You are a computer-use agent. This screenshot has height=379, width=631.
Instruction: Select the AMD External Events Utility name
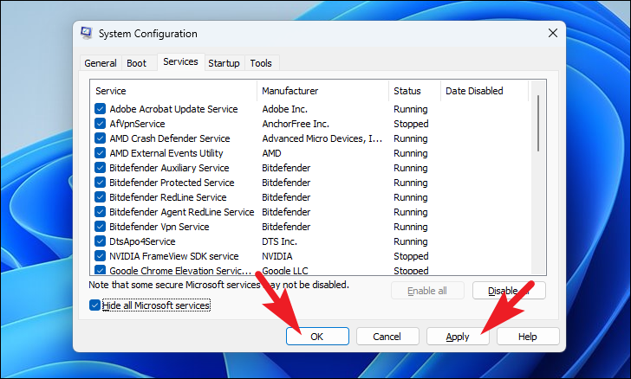(x=166, y=153)
